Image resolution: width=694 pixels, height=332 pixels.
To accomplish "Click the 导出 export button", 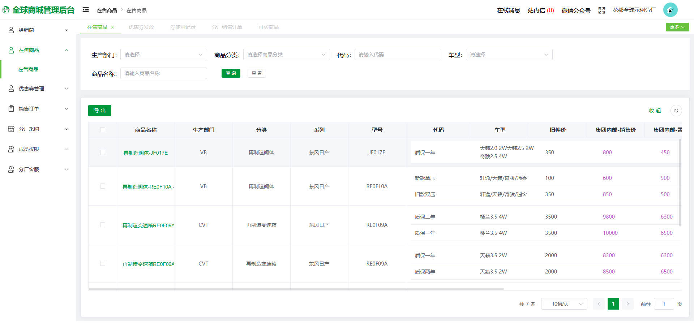I will pyautogui.click(x=100, y=111).
